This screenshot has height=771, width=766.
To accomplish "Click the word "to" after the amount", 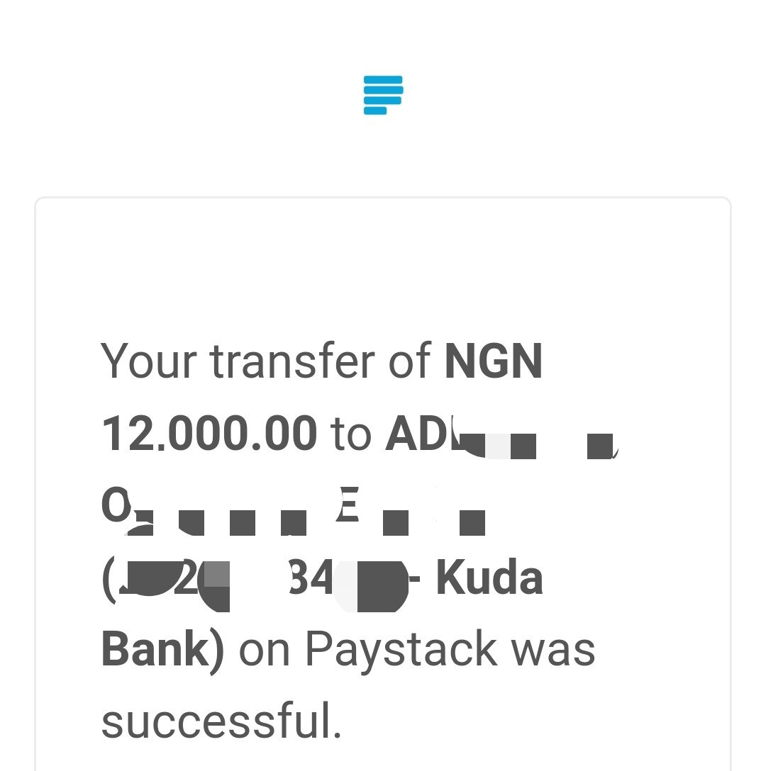I will 351,434.
